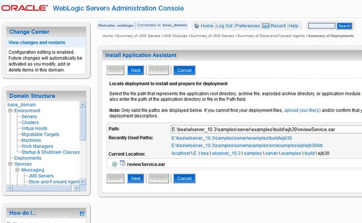This screenshot has height=223, width=362.
Task: Click recently used path ending in build\ejb30
Action: (x=232, y=138)
